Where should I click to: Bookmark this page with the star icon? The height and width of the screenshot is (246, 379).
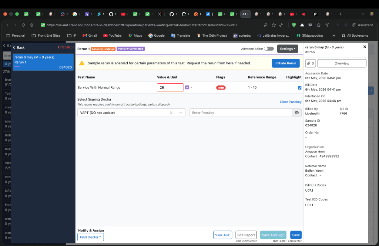pos(274,25)
